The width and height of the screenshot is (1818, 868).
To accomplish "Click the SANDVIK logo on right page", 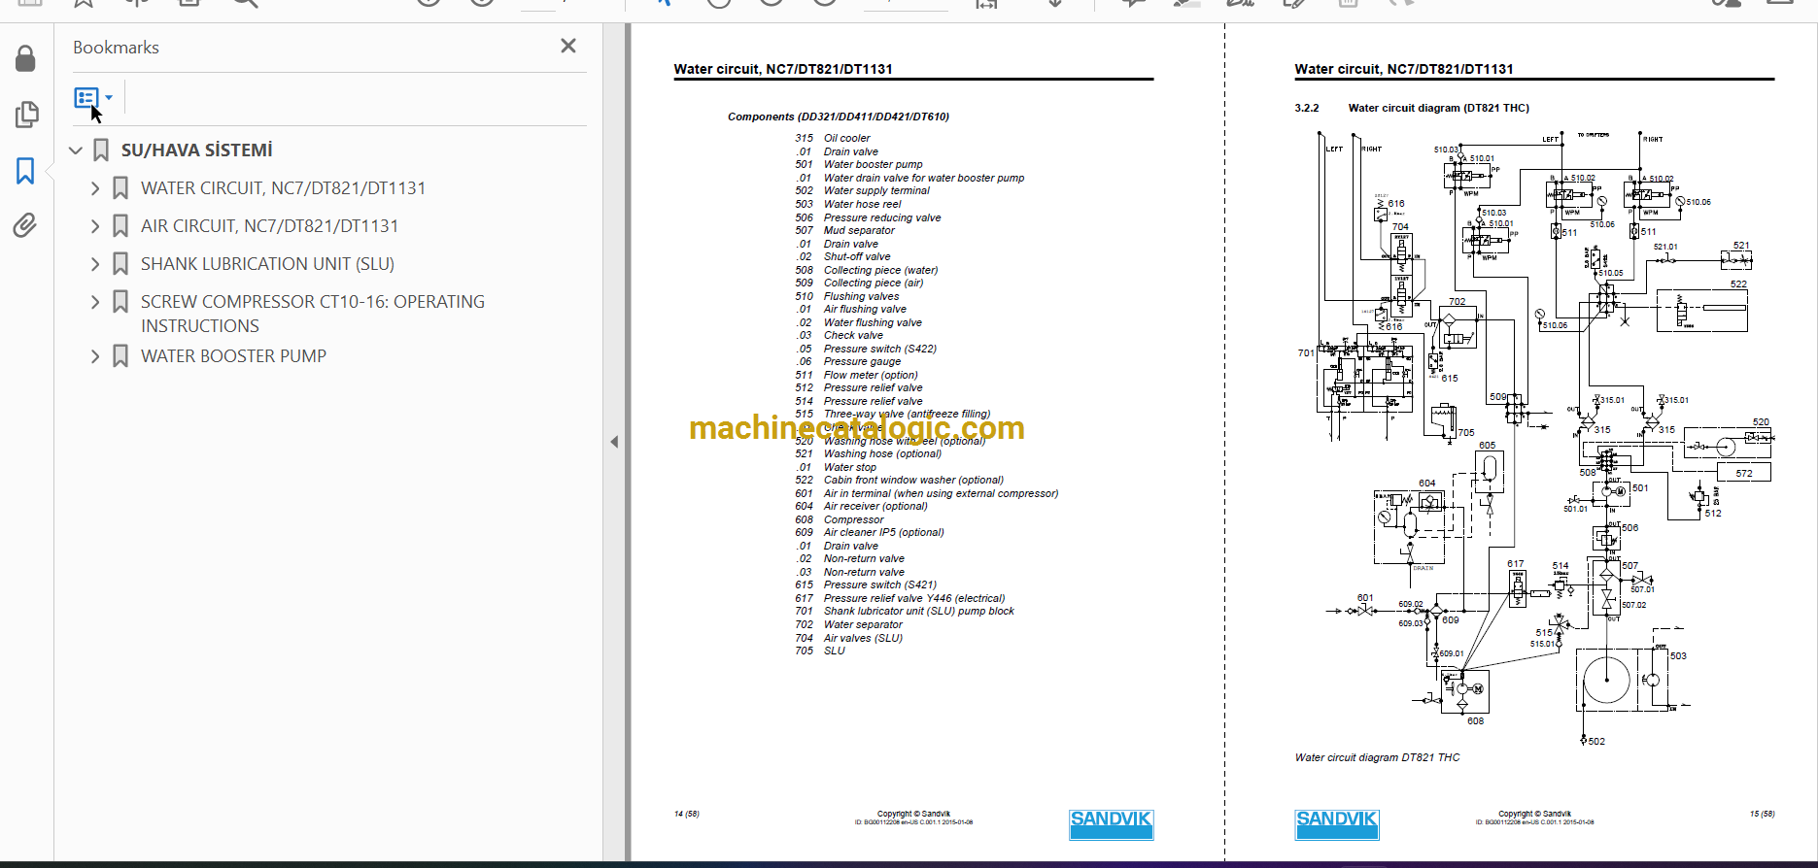I will [x=1337, y=823].
